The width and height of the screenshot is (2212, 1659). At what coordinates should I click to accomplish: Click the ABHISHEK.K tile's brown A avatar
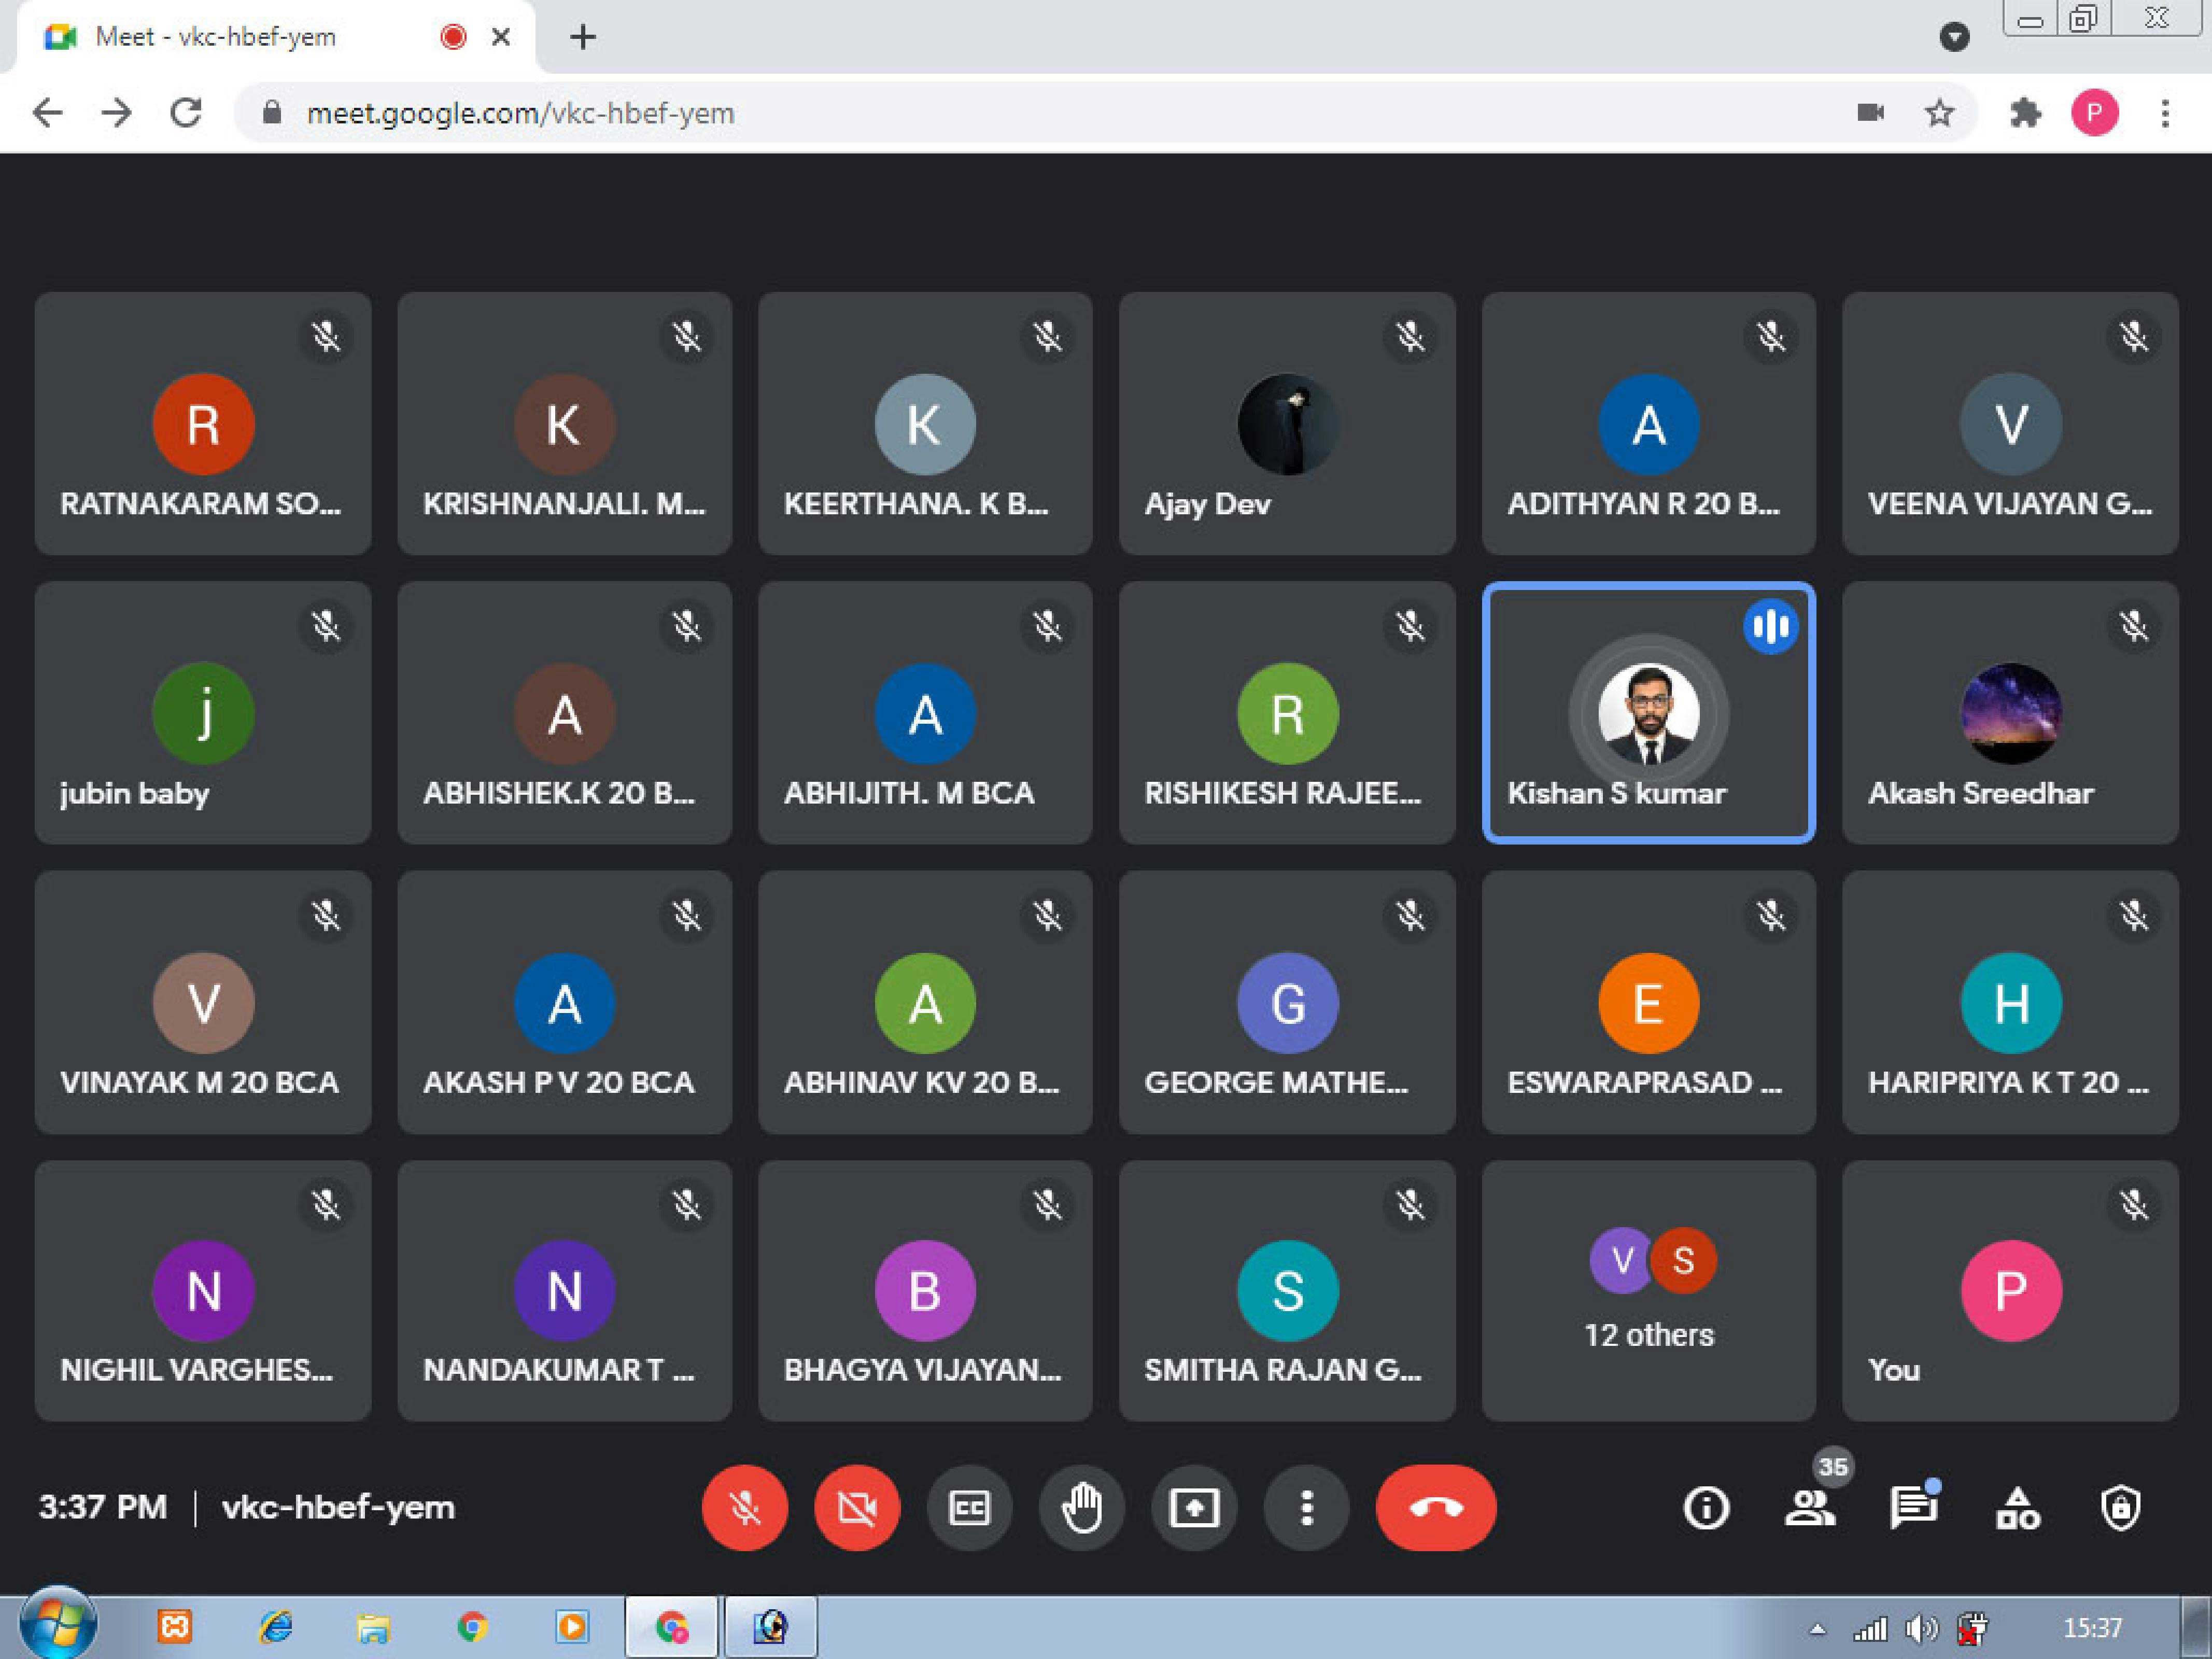coord(564,714)
